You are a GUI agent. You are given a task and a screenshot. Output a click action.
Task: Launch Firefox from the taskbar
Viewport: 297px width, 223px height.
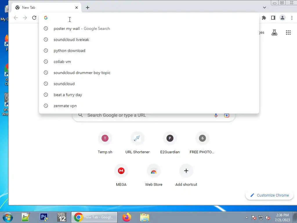pyautogui.click(x=127, y=217)
